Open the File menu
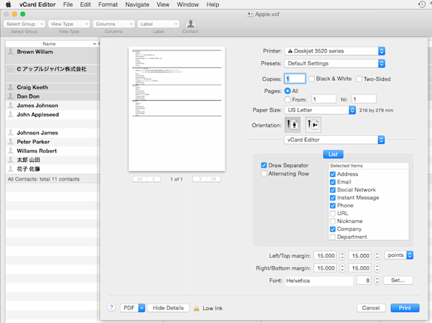Image resolution: width=432 pixels, height=323 pixels. point(68,4)
